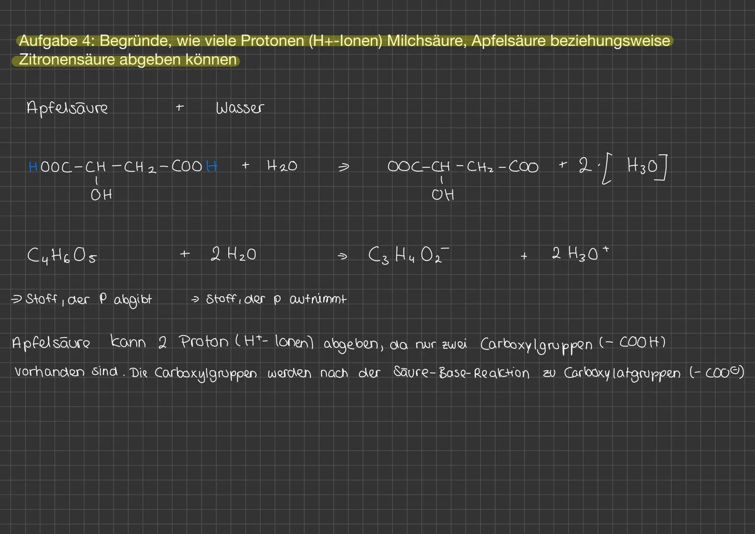Click H2O in the structural equation
This screenshot has height=534, width=755.
pyautogui.click(x=282, y=166)
